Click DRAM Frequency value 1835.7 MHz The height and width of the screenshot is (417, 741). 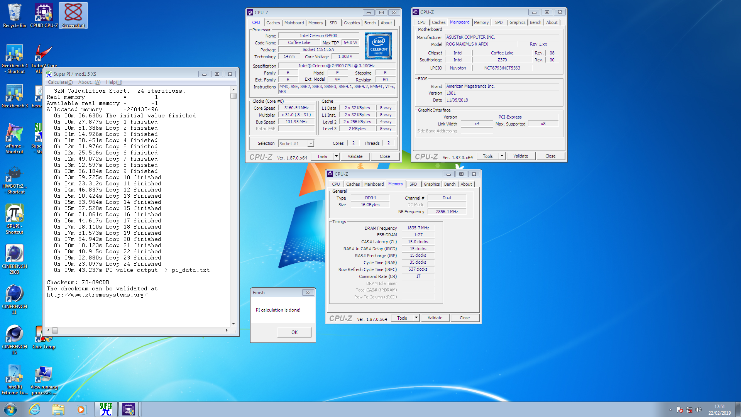[418, 228]
